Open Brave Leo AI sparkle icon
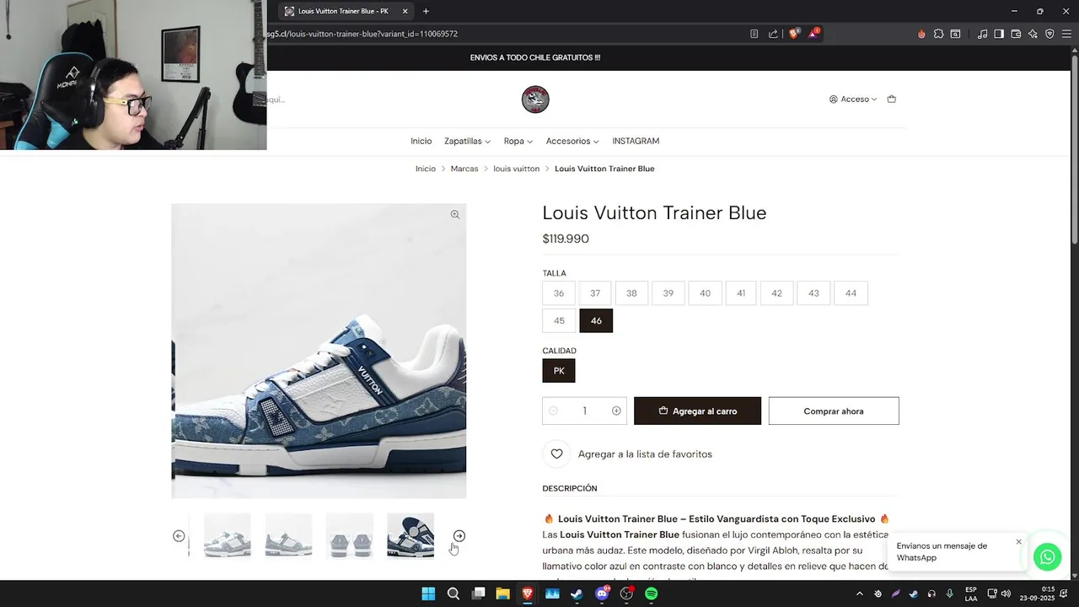The width and height of the screenshot is (1079, 607). pyautogui.click(x=1033, y=34)
